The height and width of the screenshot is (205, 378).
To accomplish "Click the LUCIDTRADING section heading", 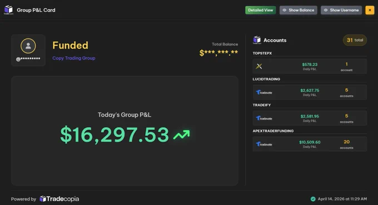I will point(266,79).
